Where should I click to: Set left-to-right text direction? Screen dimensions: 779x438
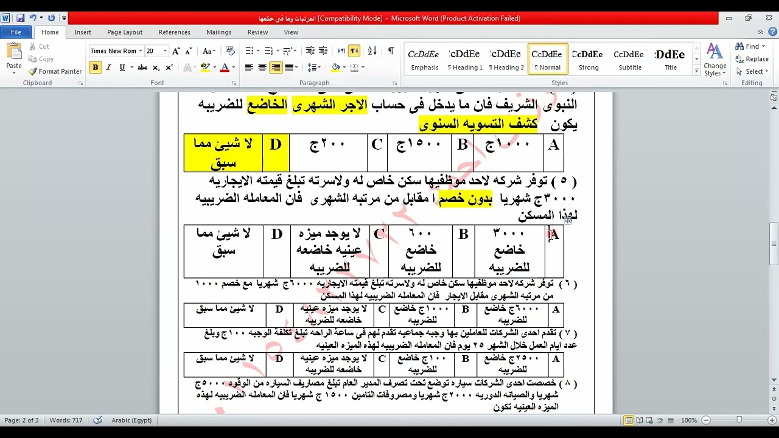point(341,51)
